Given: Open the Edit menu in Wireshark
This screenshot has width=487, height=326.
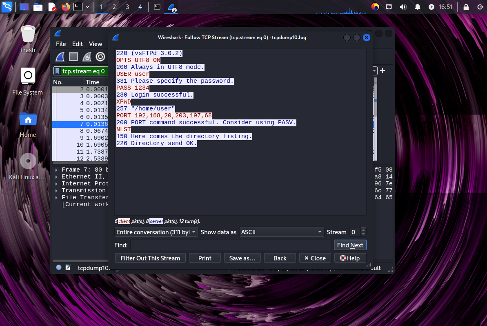Looking at the screenshot, I should pyautogui.click(x=77, y=44).
